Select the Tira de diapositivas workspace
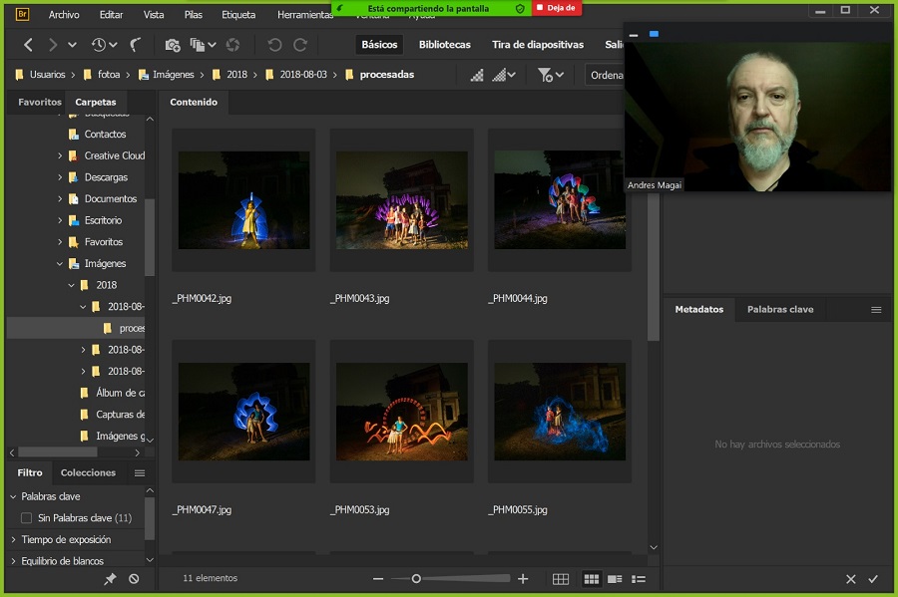 click(538, 45)
